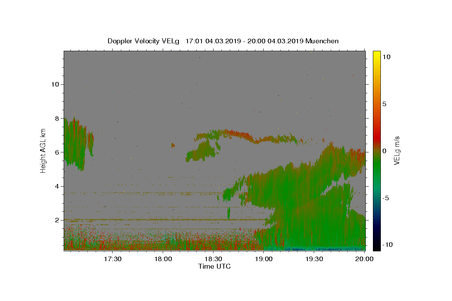Click the 19:30 time tick label

click(314, 259)
